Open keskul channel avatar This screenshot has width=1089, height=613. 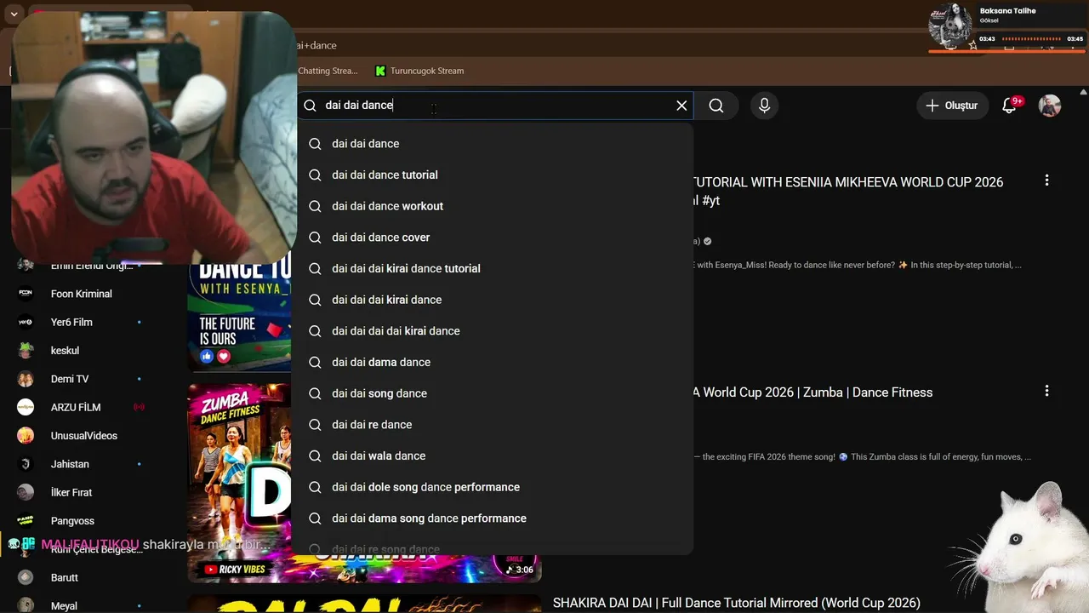coord(26,350)
